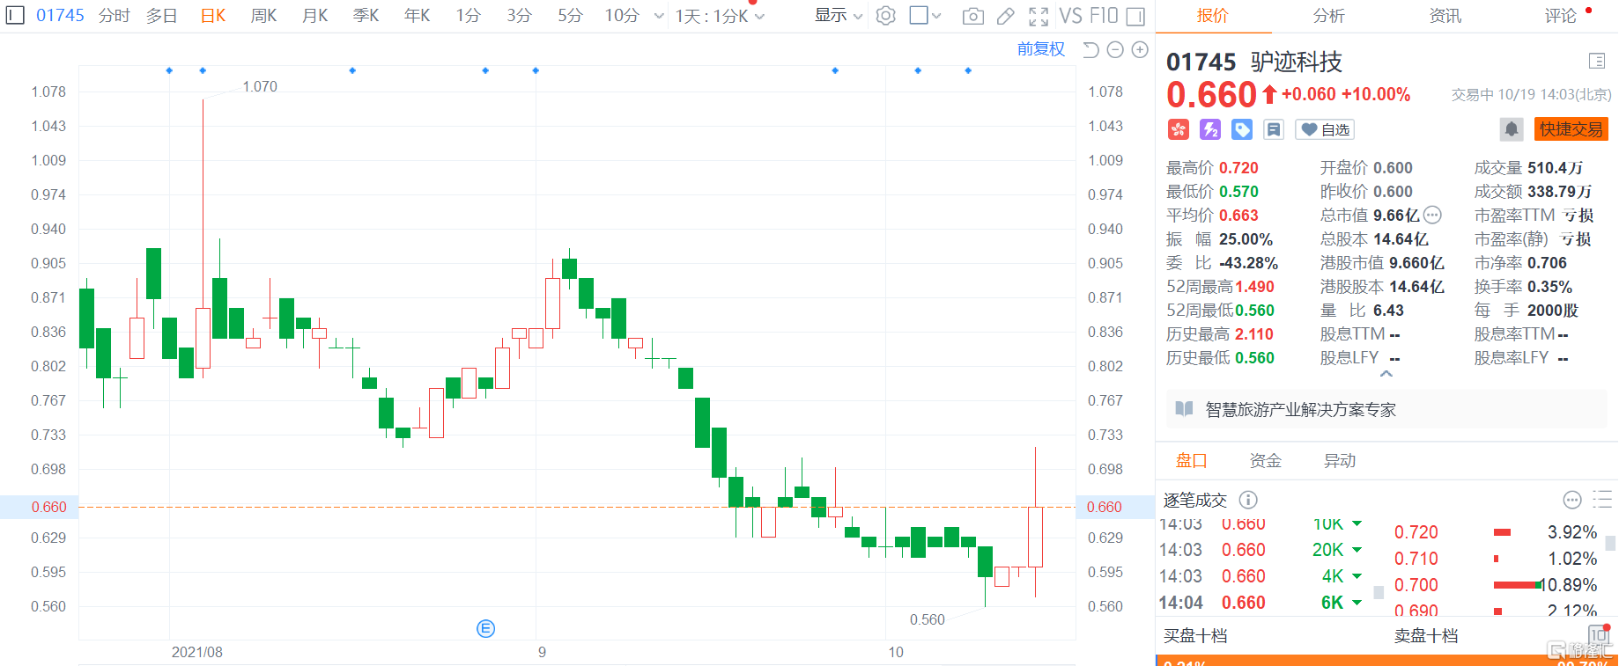Zoom out chart with minus icon
1619x666 pixels.
click(1115, 50)
